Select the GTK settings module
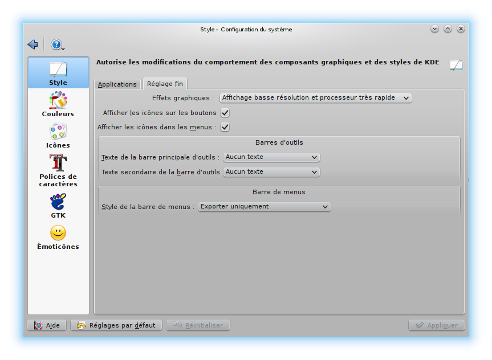Screen dimensions: 492x360 [x=58, y=206]
